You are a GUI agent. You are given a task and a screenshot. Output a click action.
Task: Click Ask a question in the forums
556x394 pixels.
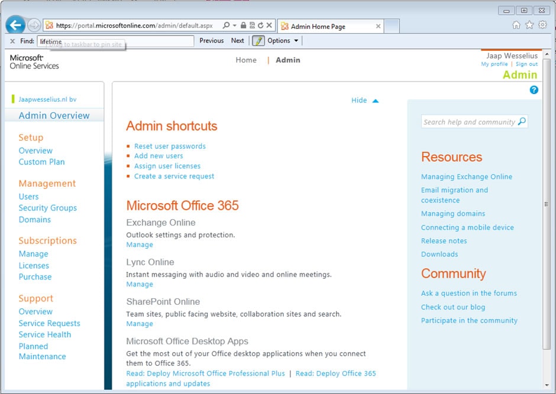click(469, 294)
